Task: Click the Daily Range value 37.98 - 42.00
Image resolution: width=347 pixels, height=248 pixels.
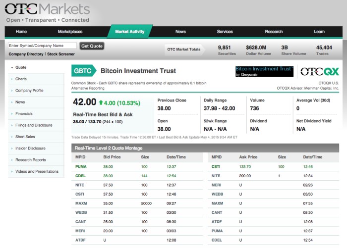Action: [219, 108]
